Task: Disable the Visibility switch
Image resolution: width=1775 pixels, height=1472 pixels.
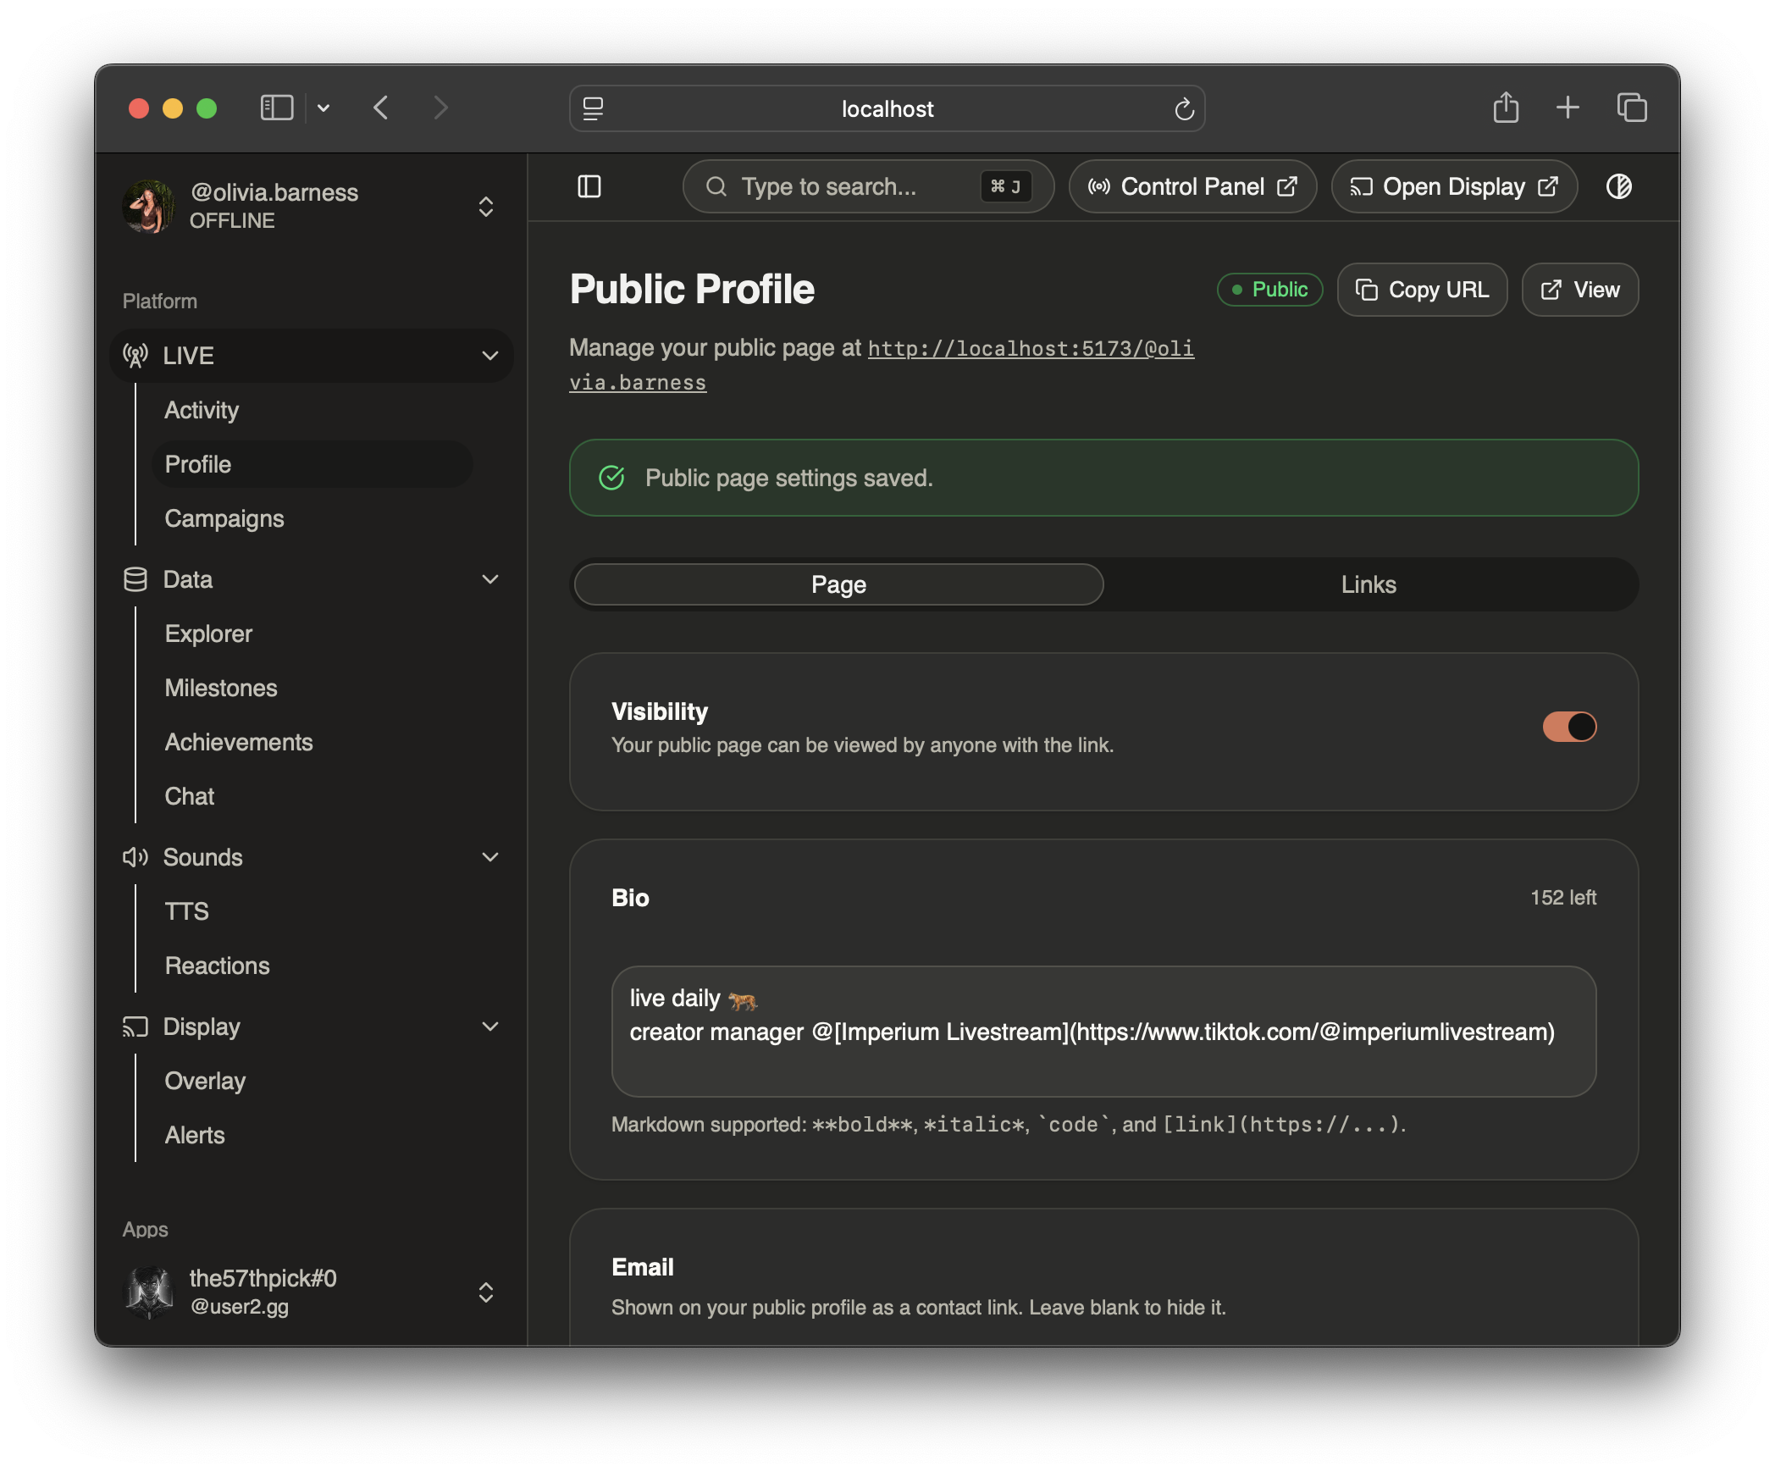Action: tap(1568, 727)
